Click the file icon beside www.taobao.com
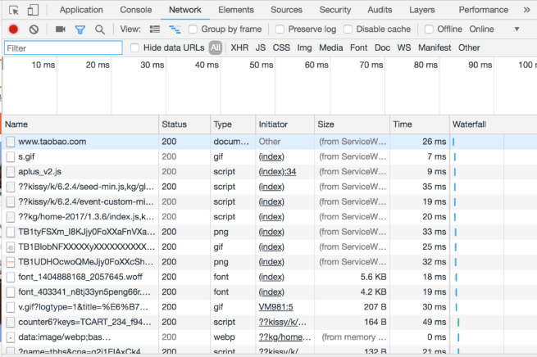537x357 pixels. tap(11, 142)
